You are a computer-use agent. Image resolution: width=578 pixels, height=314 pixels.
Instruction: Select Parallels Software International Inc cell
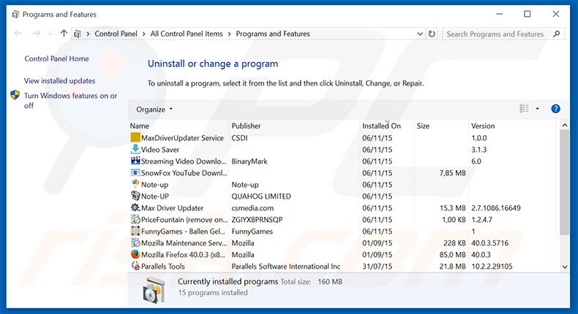[285, 266]
